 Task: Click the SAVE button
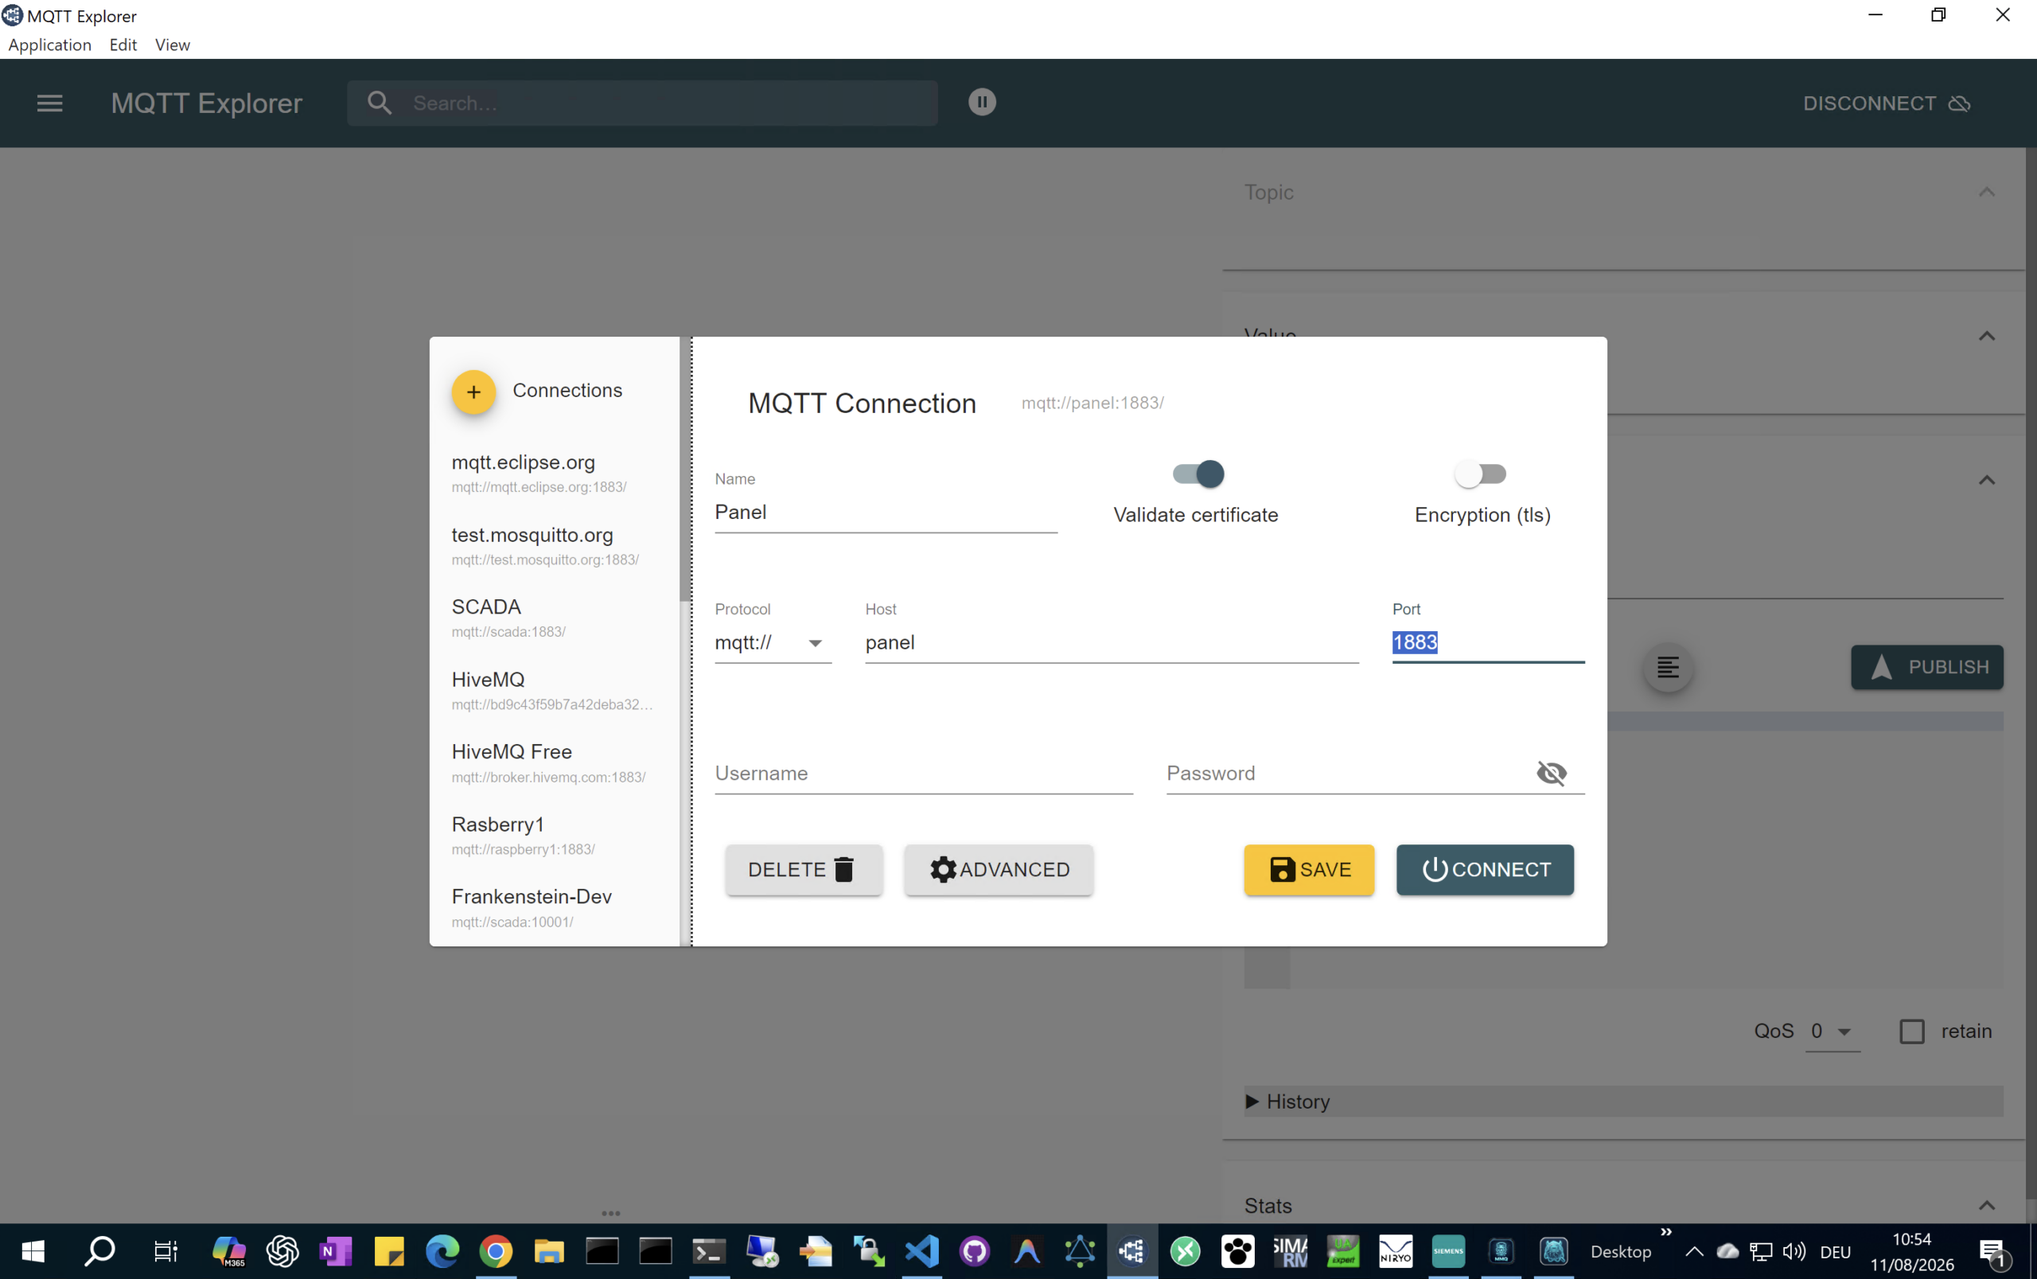[1309, 870]
